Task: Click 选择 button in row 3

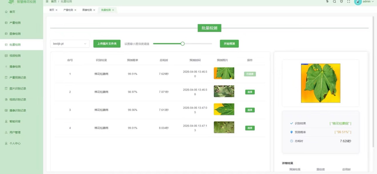Action: [x=250, y=110]
